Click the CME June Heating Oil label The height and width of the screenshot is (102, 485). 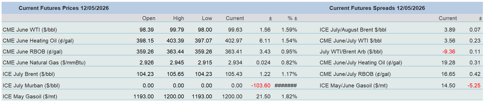tap(38, 41)
